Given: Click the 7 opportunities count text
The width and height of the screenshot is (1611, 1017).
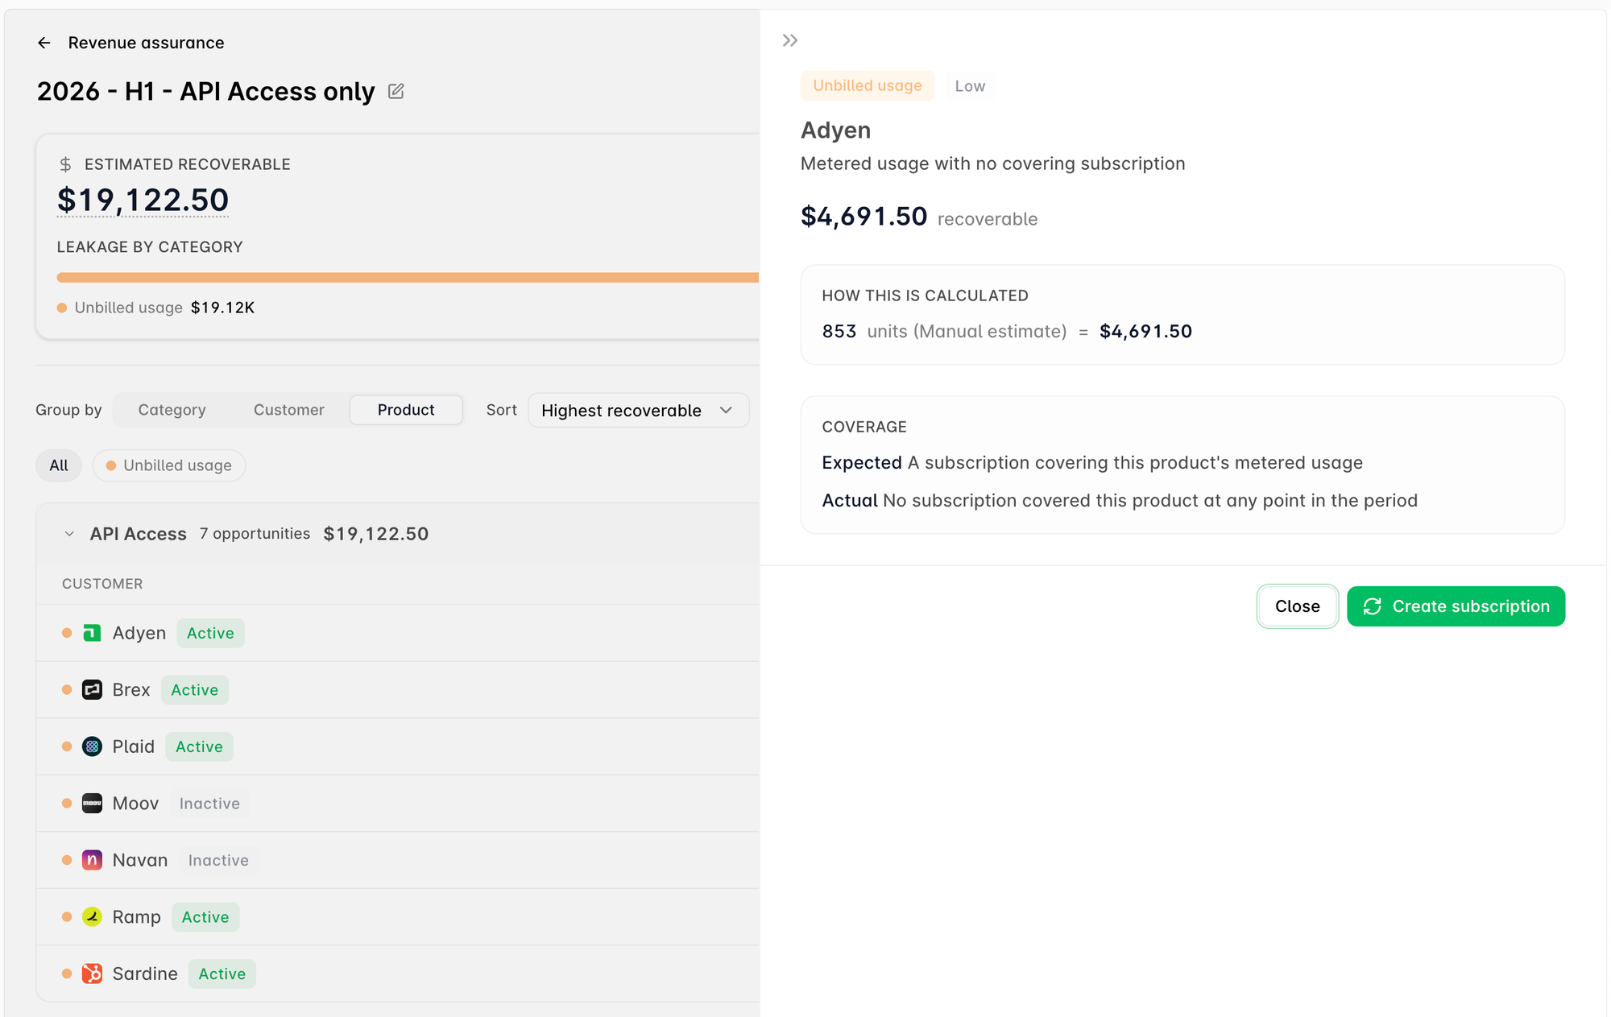Looking at the screenshot, I should [255, 534].
